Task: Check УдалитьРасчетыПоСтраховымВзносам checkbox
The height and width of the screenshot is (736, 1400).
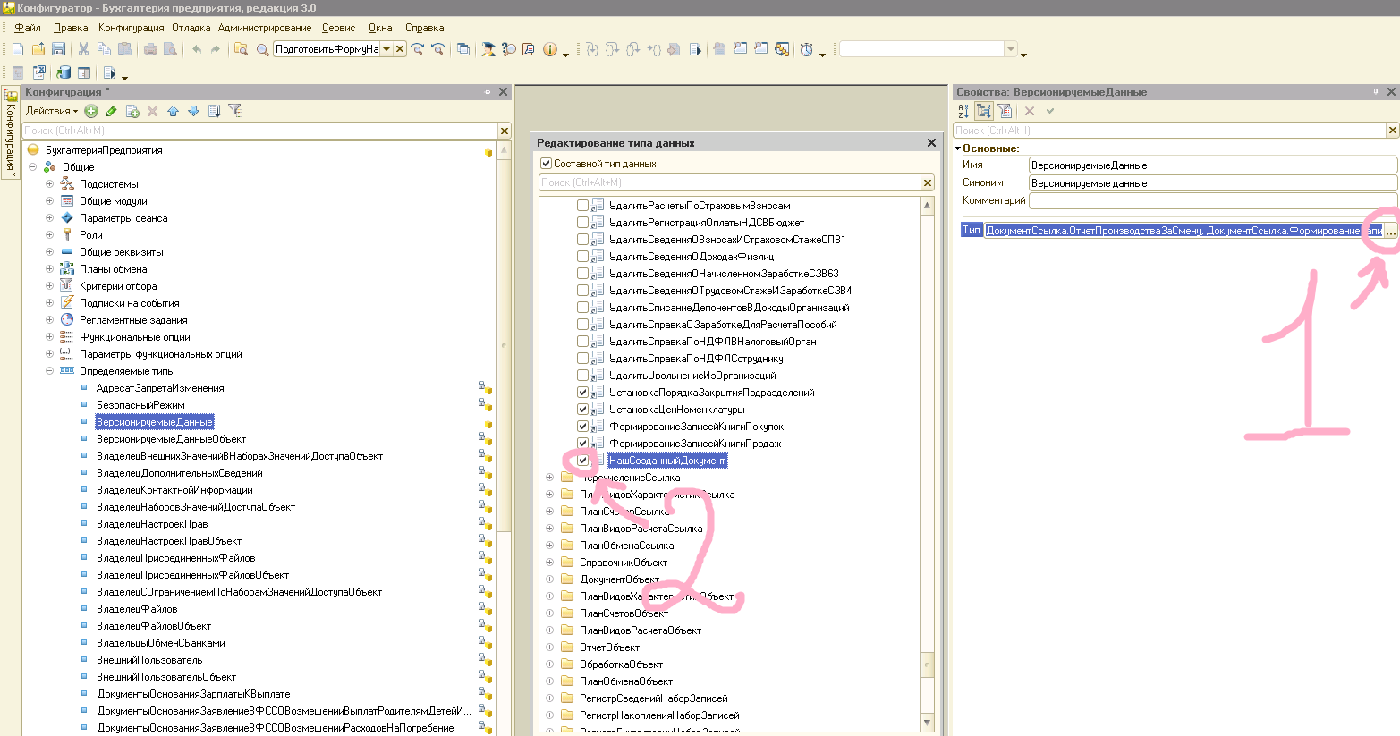Action: click(x=583, y=206)
